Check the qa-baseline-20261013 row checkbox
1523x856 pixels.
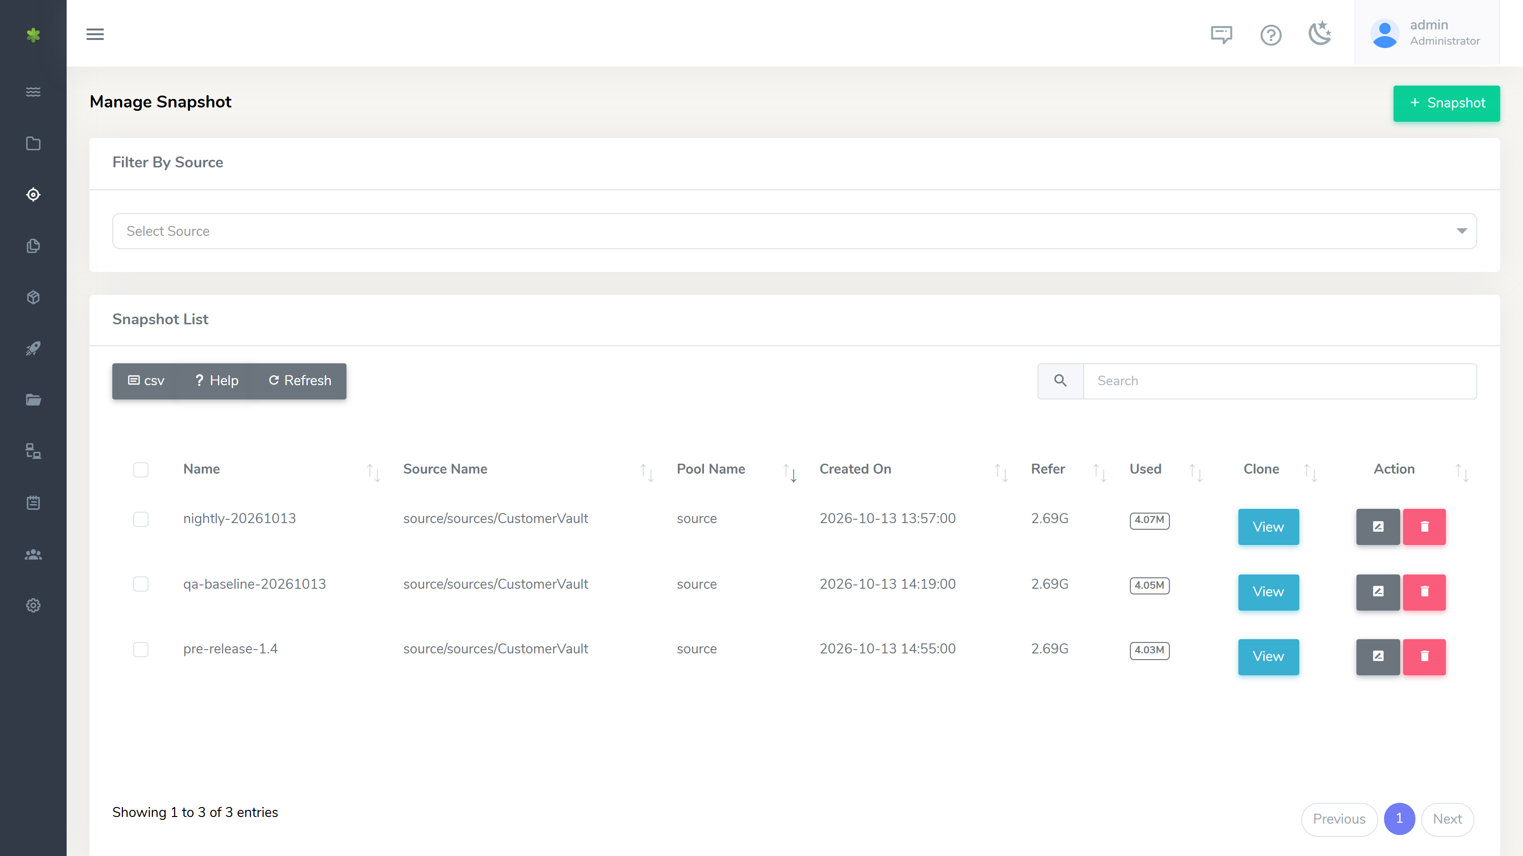point(141,584)
